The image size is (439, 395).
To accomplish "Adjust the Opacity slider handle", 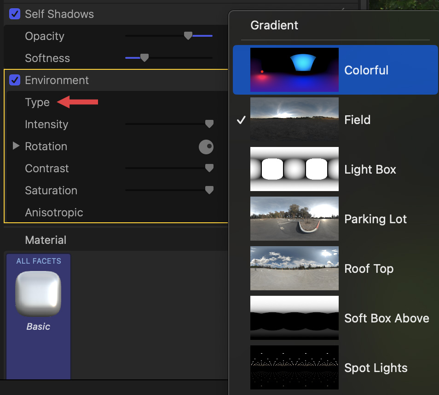I will 188,36.
